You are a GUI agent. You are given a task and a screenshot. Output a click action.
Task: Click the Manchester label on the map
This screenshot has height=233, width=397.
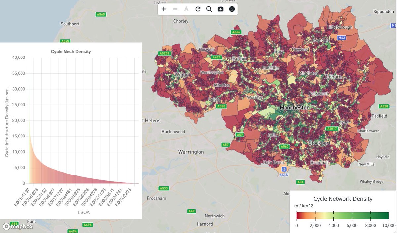294,107
